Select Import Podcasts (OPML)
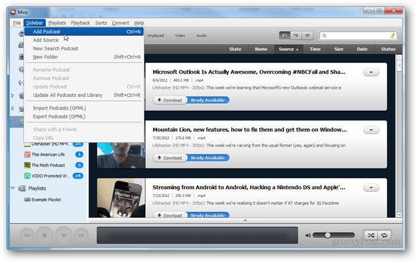The width and height of the screenshot is (417, 262). [x=84, y=108]
